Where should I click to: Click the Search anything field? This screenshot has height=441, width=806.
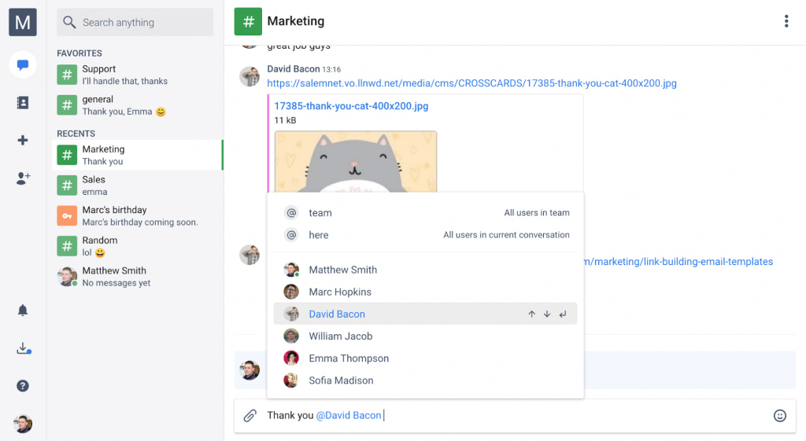click(x=135, y=23)
